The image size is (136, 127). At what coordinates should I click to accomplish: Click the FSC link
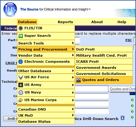pyautogui.click(x=129, y=40)
